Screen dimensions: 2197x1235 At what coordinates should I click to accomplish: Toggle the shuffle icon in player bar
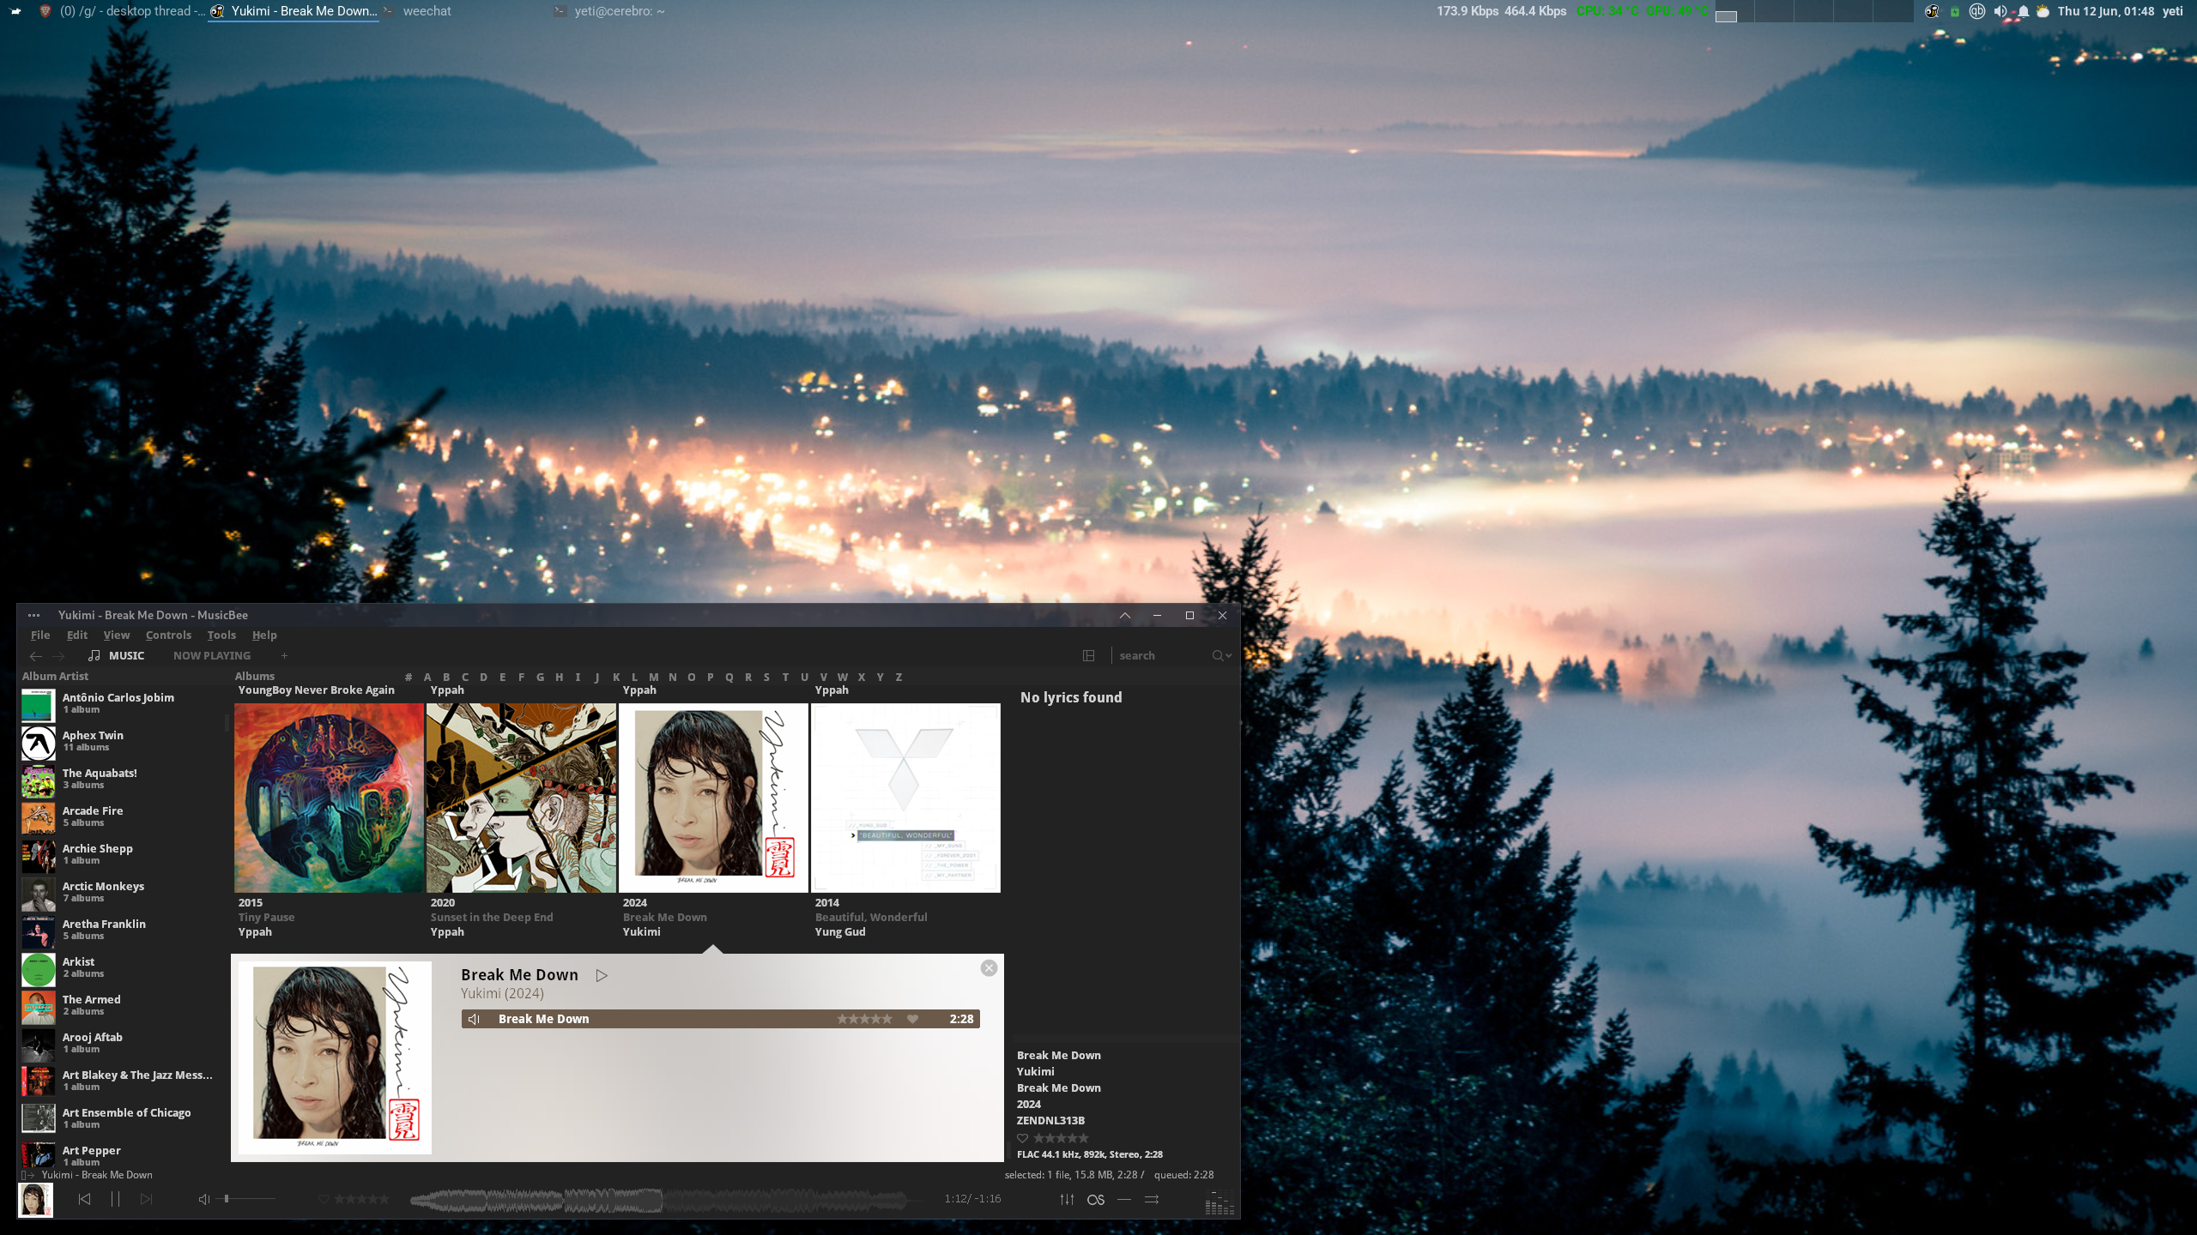tap(1152, 1199)
